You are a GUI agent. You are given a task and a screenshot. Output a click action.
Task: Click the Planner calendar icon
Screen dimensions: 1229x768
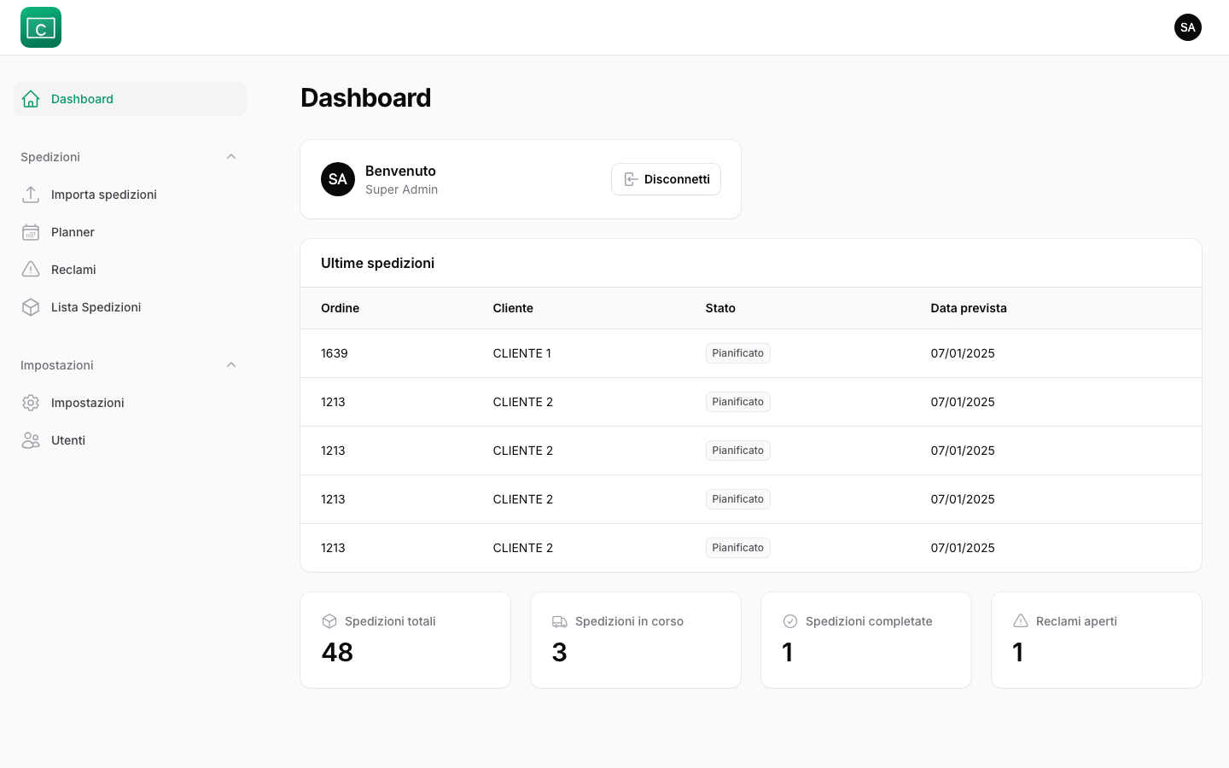pyautogui.click(x=31, y=232)
